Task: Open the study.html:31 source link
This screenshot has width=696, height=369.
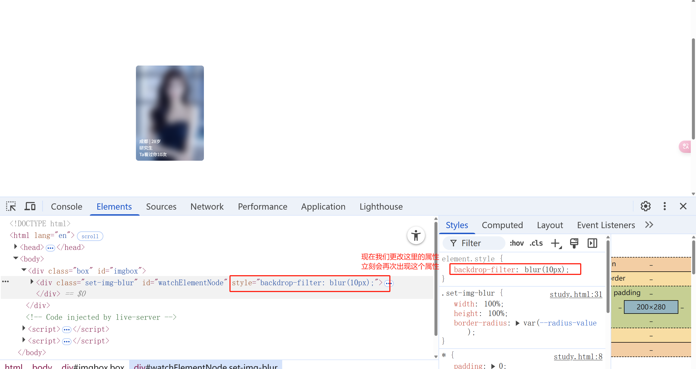Action: [x=576, y=294]
